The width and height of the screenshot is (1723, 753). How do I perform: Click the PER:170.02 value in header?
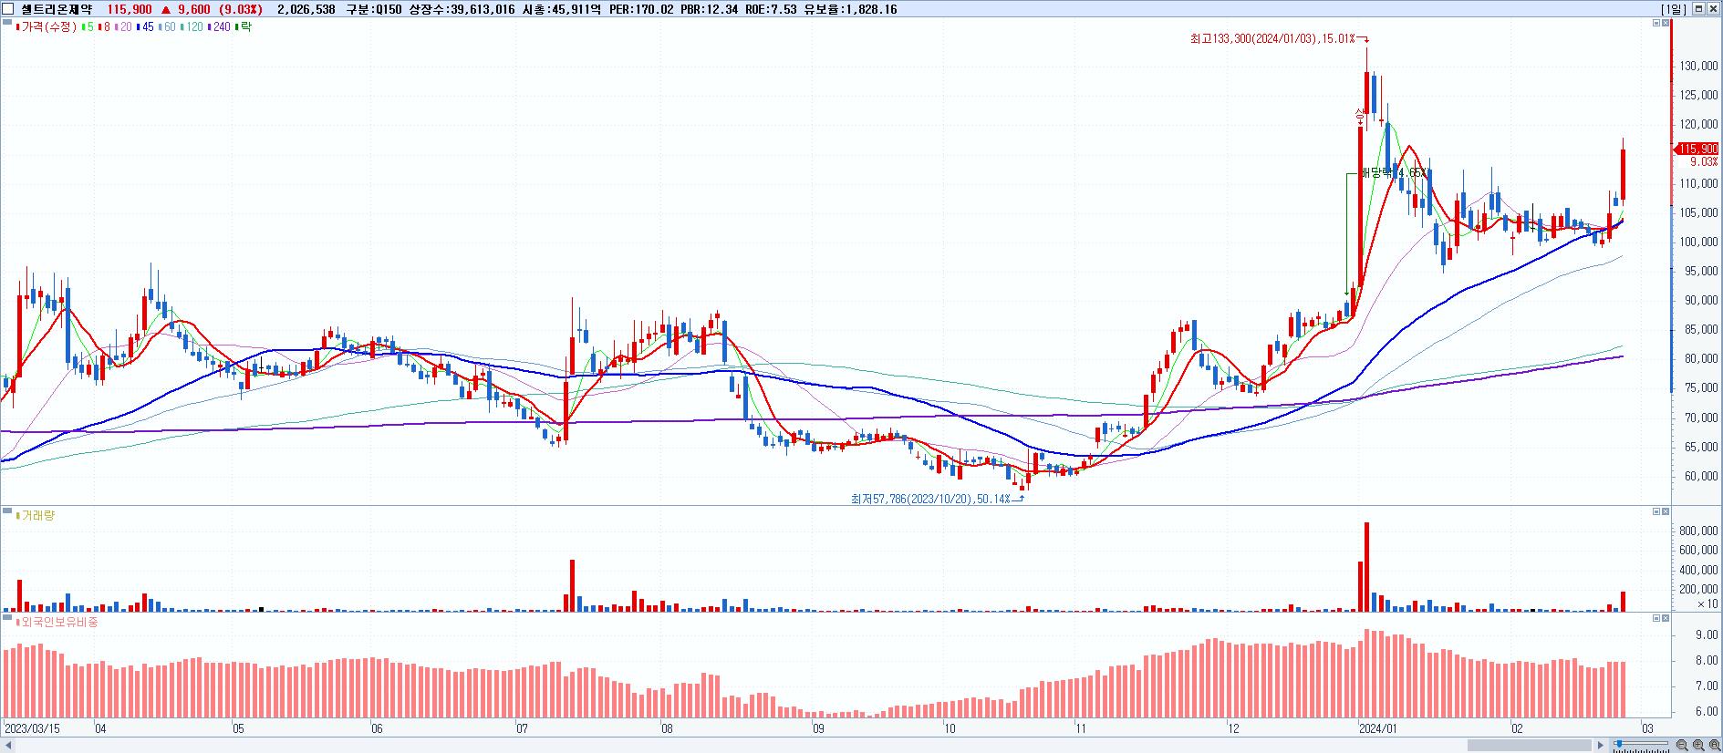[642, 9]
